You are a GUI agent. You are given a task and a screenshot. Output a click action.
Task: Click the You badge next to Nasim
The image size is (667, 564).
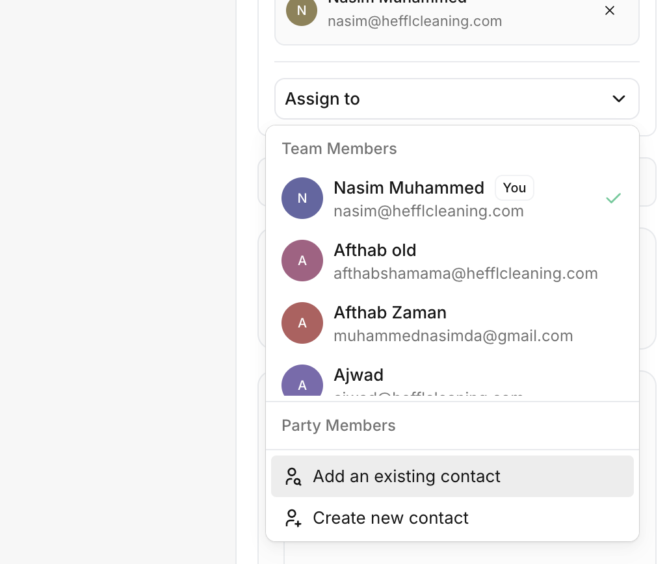pyautogui.click(x=514, y=188)
